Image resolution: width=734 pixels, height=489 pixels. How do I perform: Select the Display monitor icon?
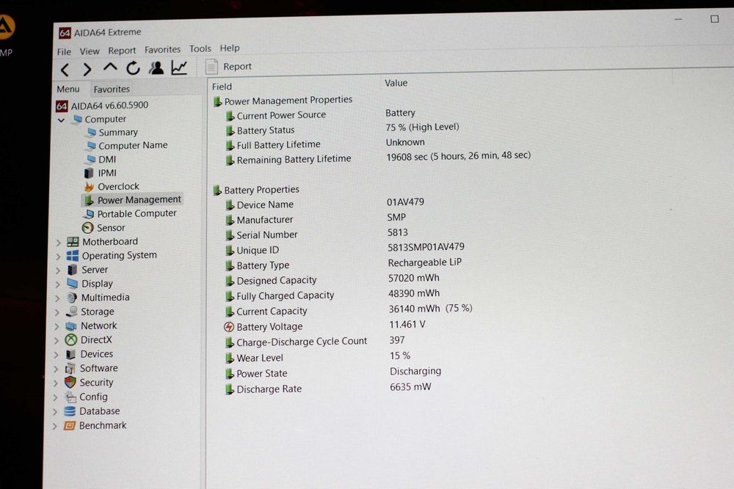click(x=72, y=284)
